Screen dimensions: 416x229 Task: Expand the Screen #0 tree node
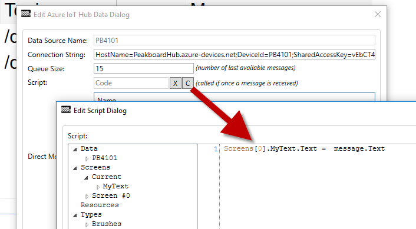87,196
